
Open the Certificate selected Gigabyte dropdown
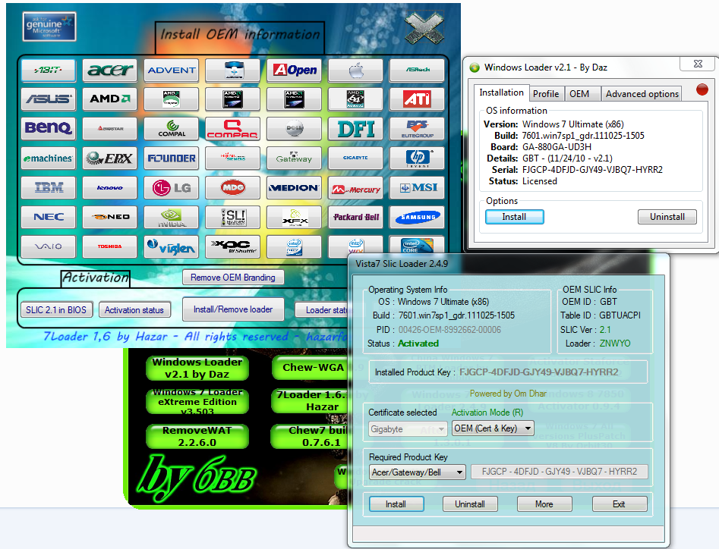pos(407,428)
